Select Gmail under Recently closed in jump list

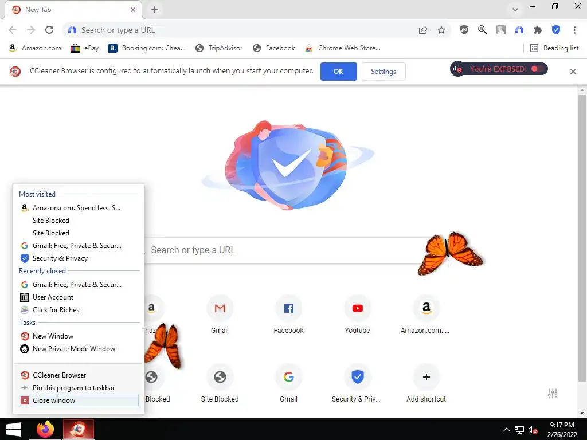tap(79, 285)
